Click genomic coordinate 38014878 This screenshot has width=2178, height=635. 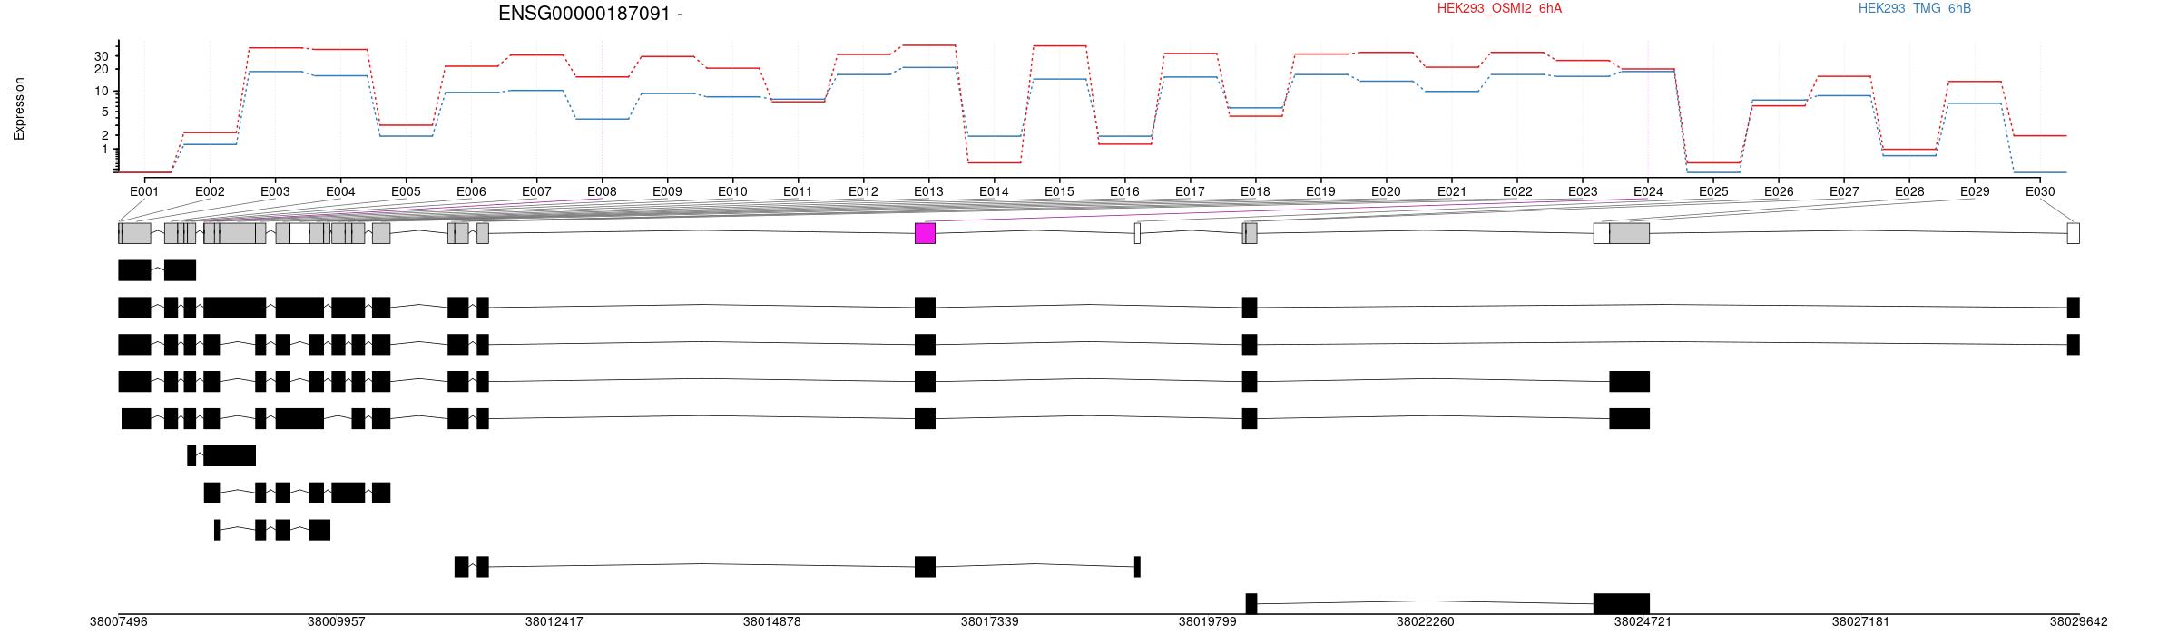772,621
